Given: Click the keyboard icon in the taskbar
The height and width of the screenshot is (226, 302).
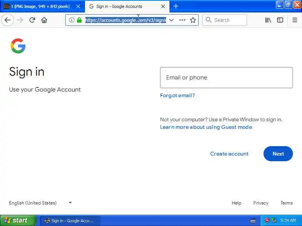Looking at the screenshot, I should coord(253,221).
